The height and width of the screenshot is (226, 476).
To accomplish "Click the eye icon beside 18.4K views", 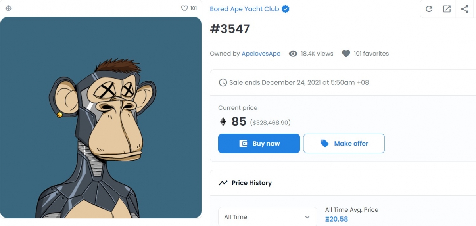I will click(x=293, y=54).
